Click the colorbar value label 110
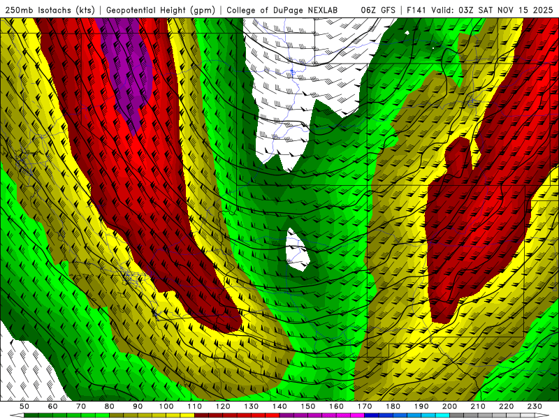 point(194,406)
